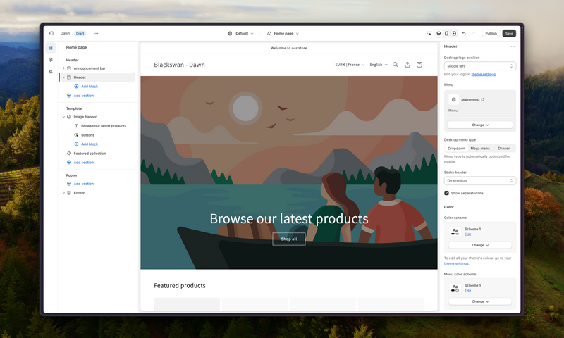
Task: Open the App embeds sidebar icon
Action: (50, 72)
